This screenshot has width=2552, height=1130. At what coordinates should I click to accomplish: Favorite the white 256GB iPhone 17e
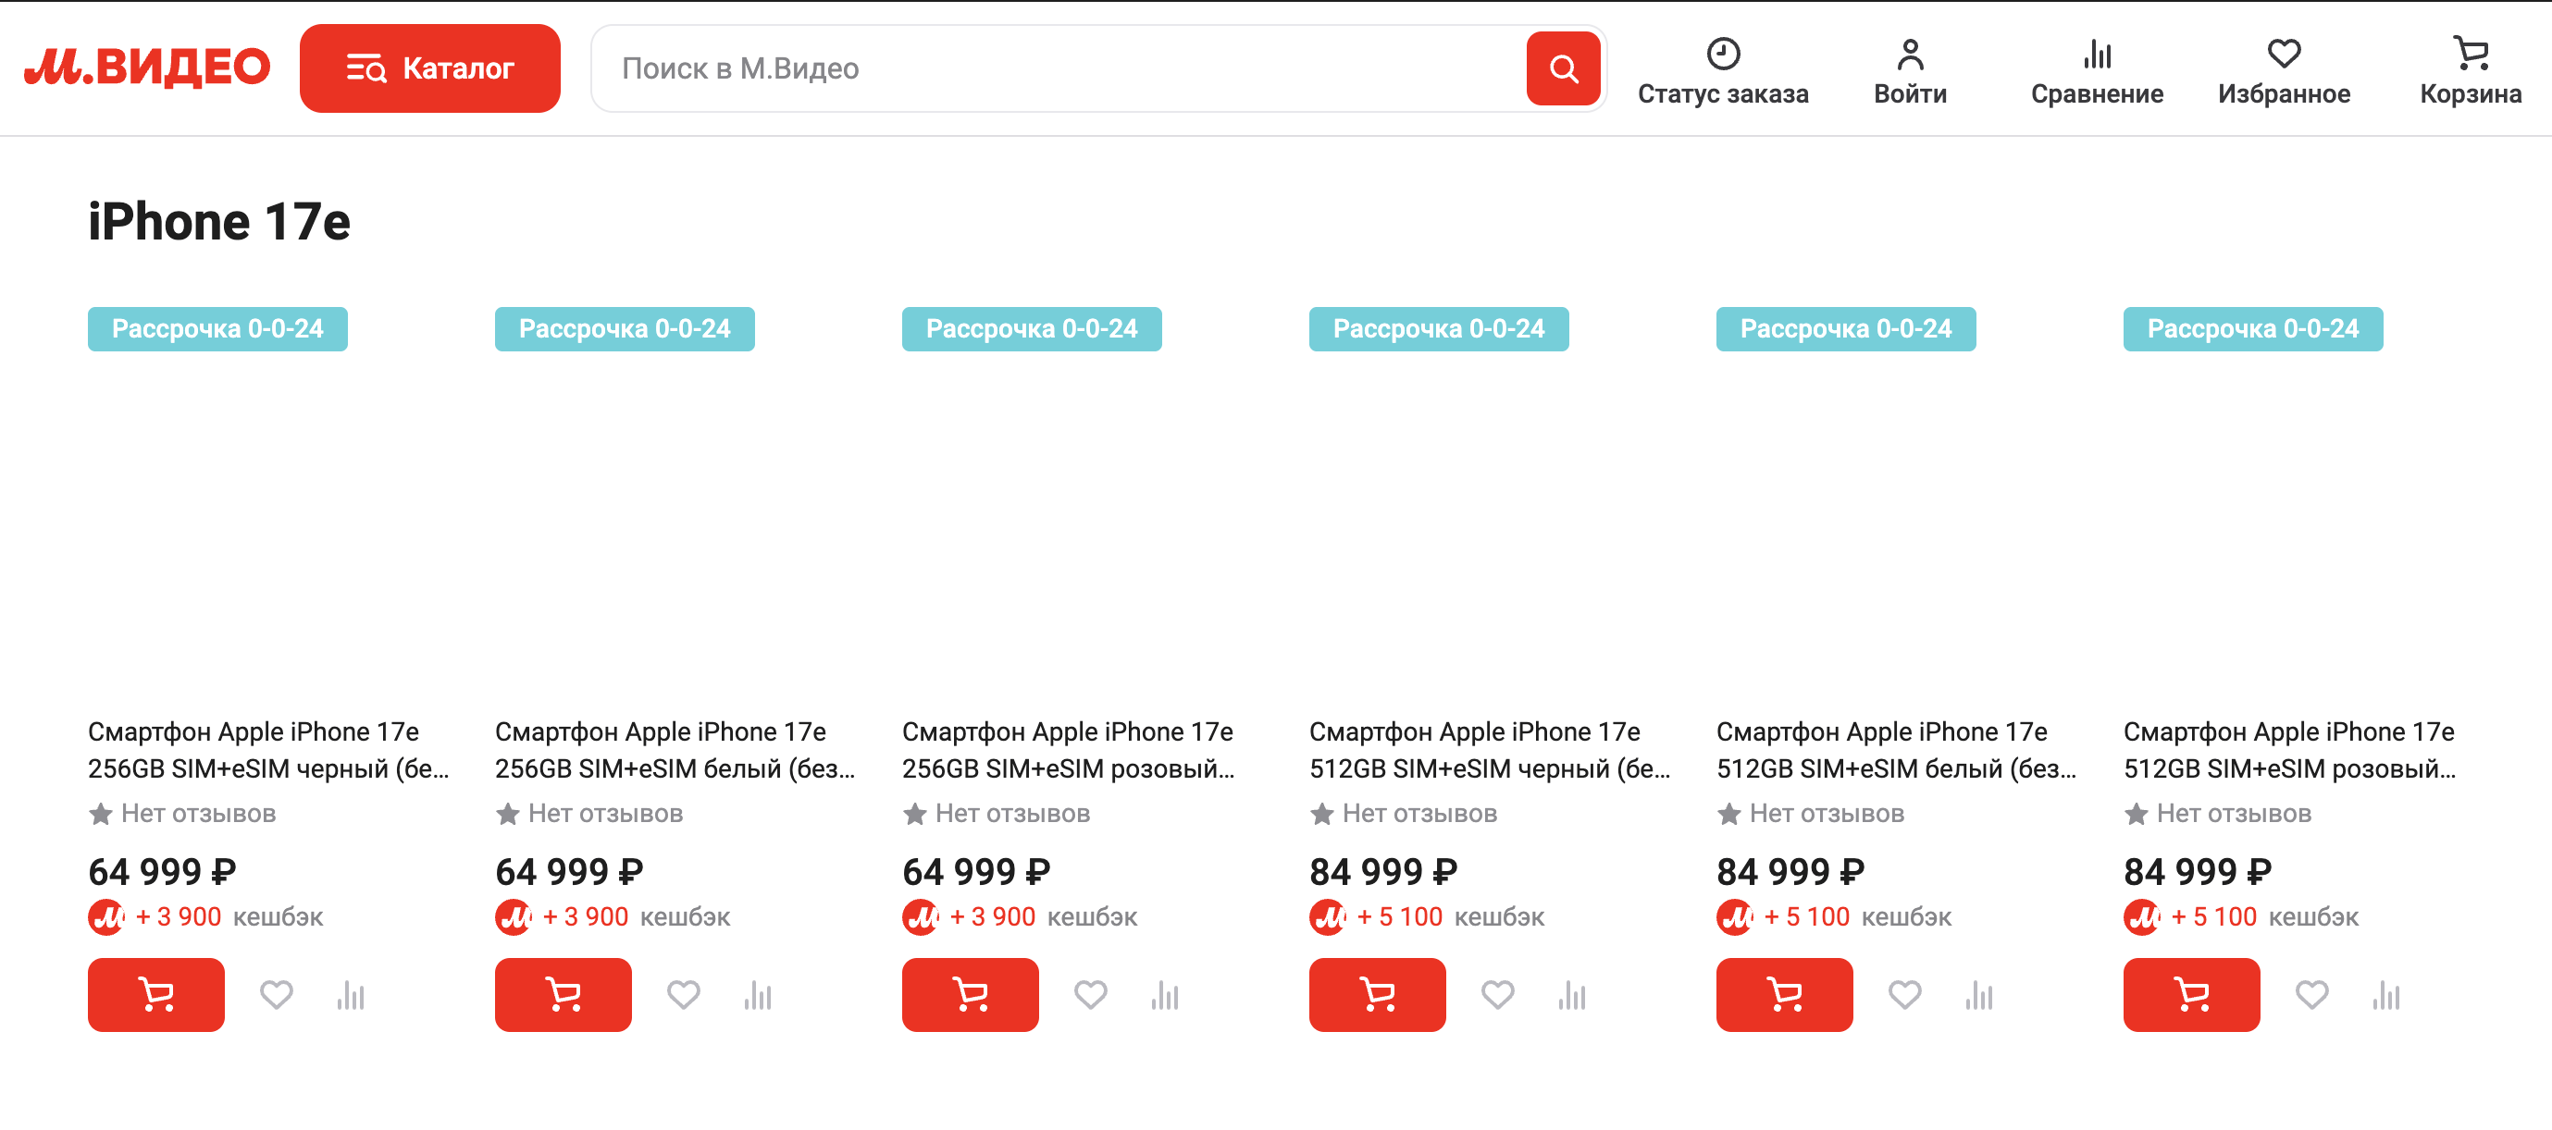(684, 994)
